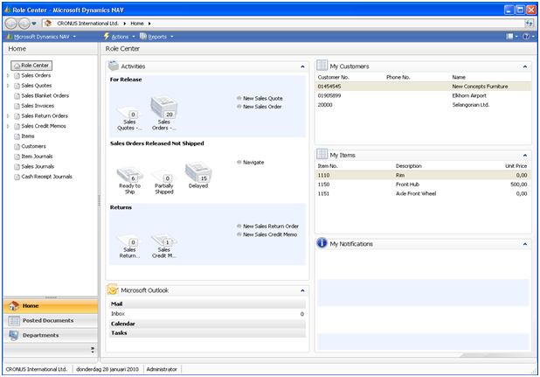The height and width of the screenshot is (377, 540).
Task: Open the Partially Shipped cue
Action: pyautogui.click(x=164, y=182)
